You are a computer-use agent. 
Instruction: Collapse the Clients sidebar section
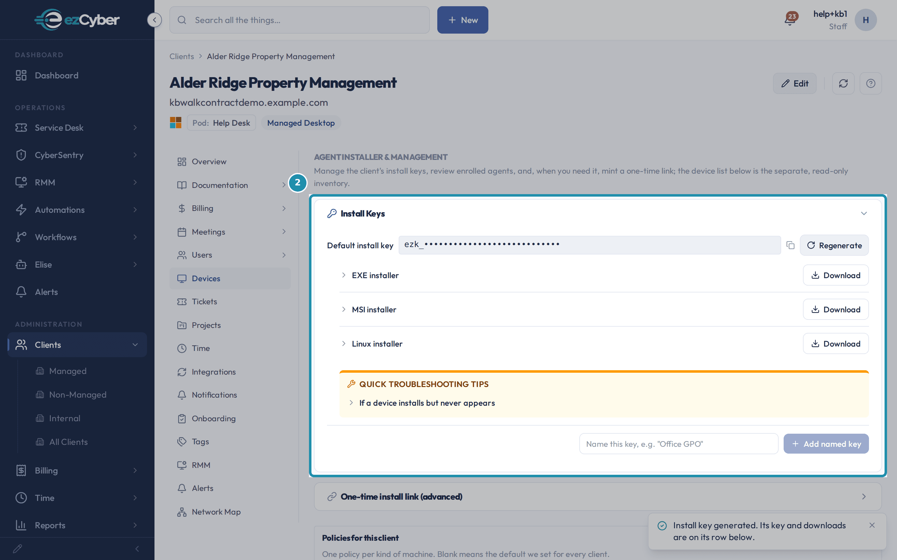click(x=77, y=344)
